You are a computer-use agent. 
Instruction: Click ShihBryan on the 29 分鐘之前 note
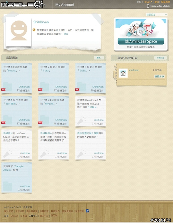(98, 87)
